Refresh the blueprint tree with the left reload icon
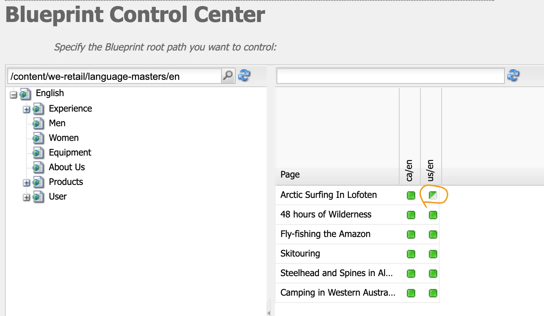544x316 pixels. (x=244, y=76)
